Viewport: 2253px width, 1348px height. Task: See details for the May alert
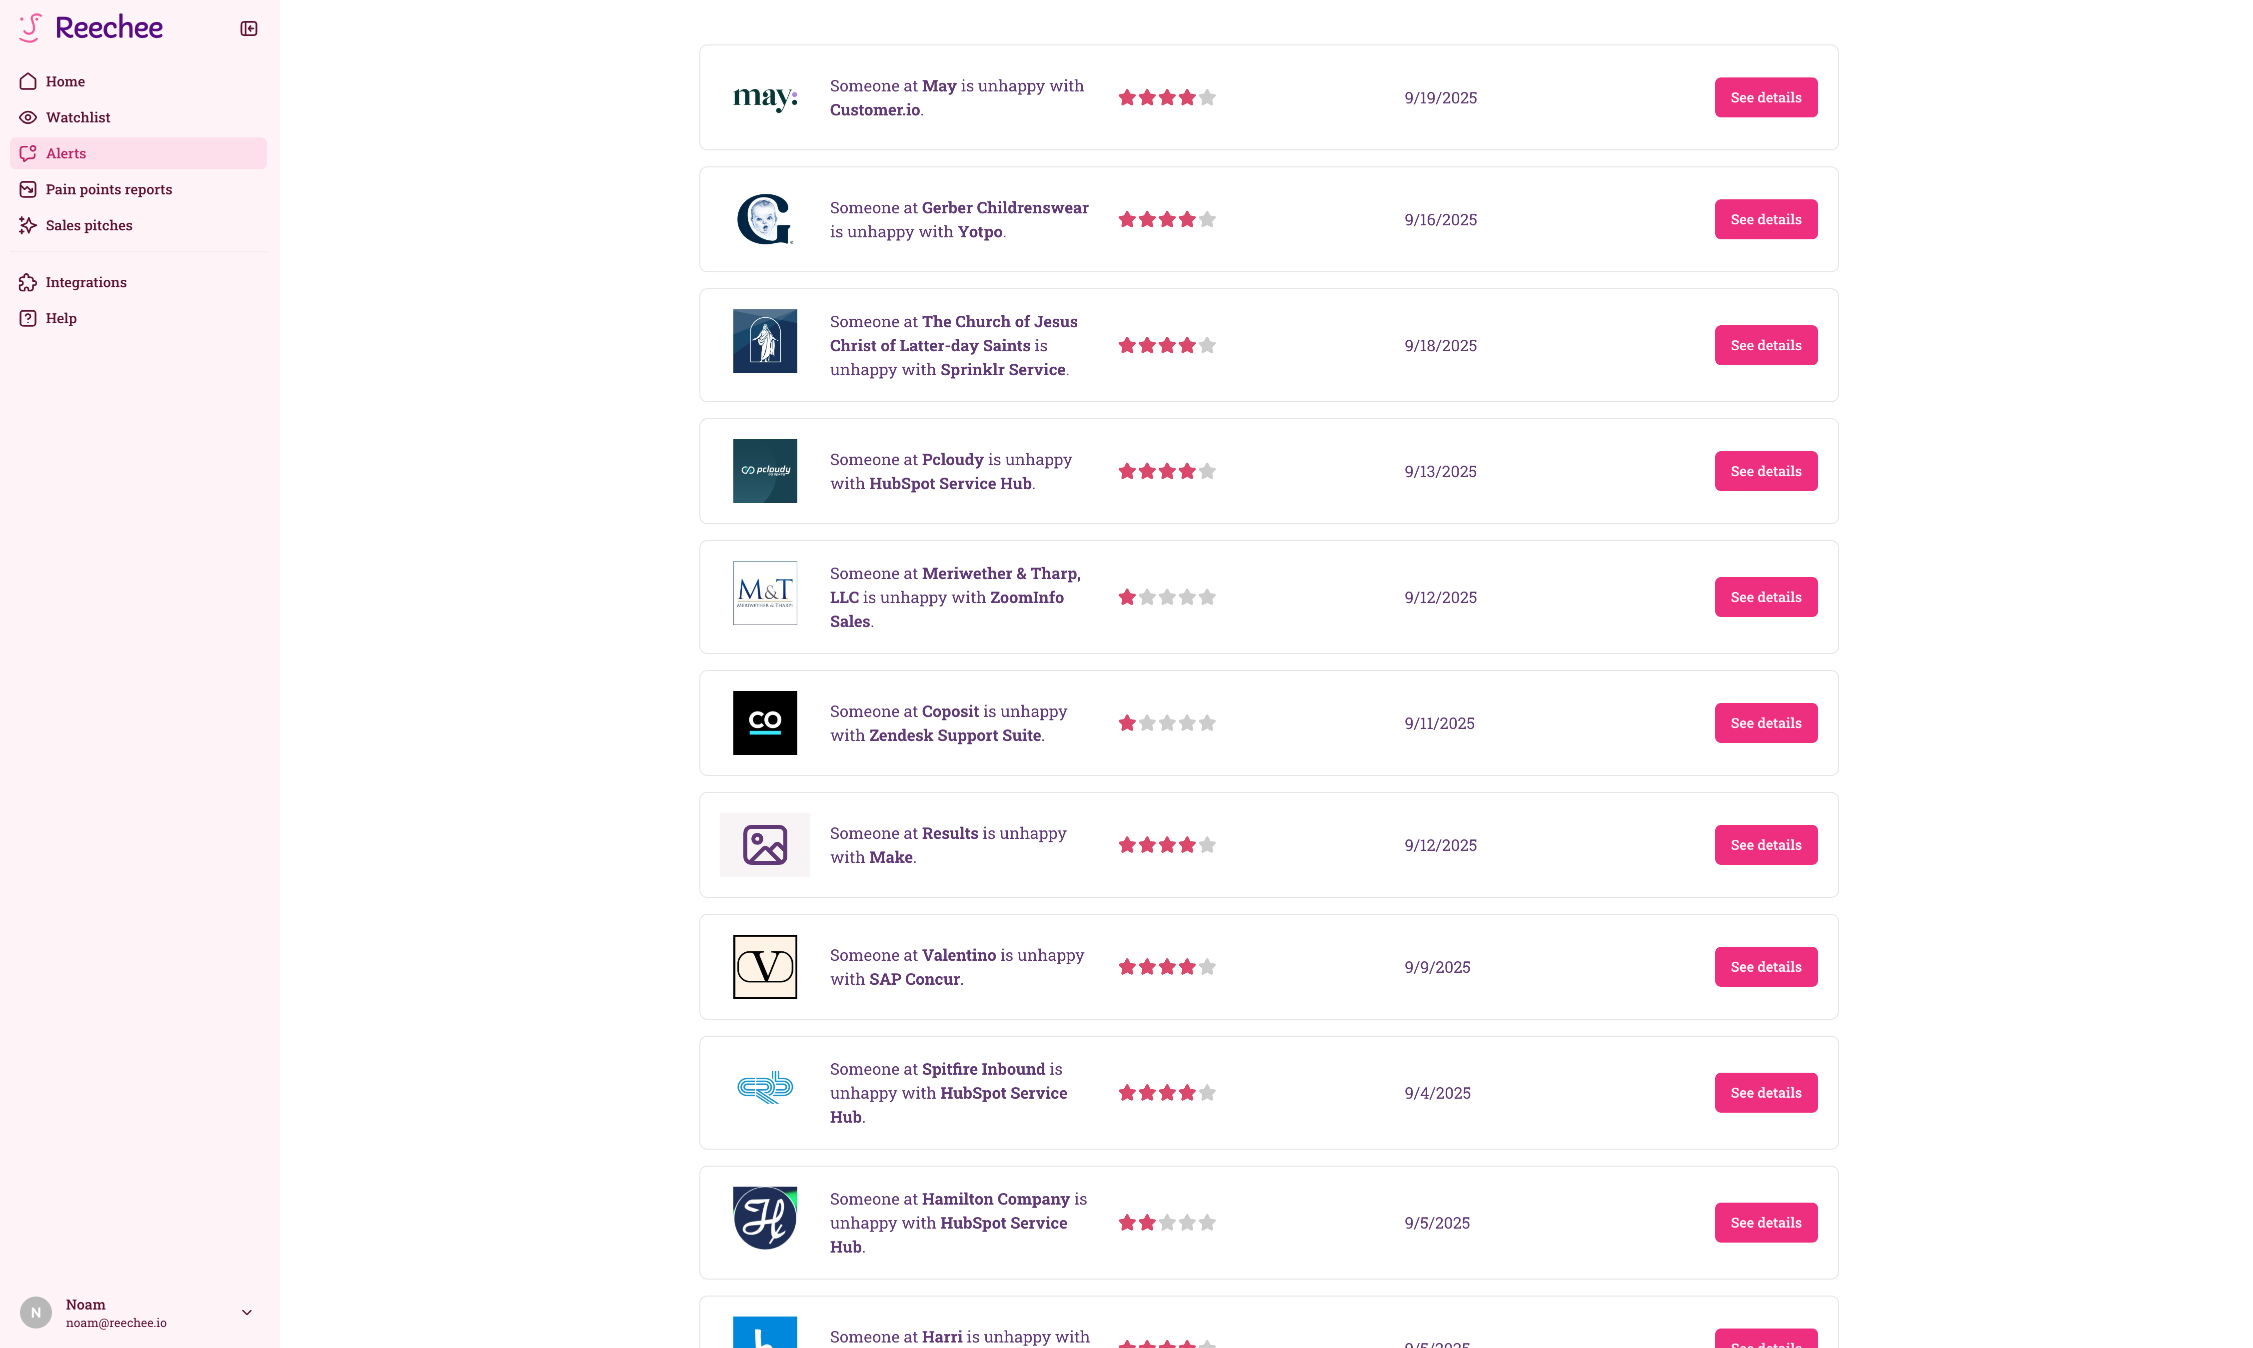[x=1765, y=97]
